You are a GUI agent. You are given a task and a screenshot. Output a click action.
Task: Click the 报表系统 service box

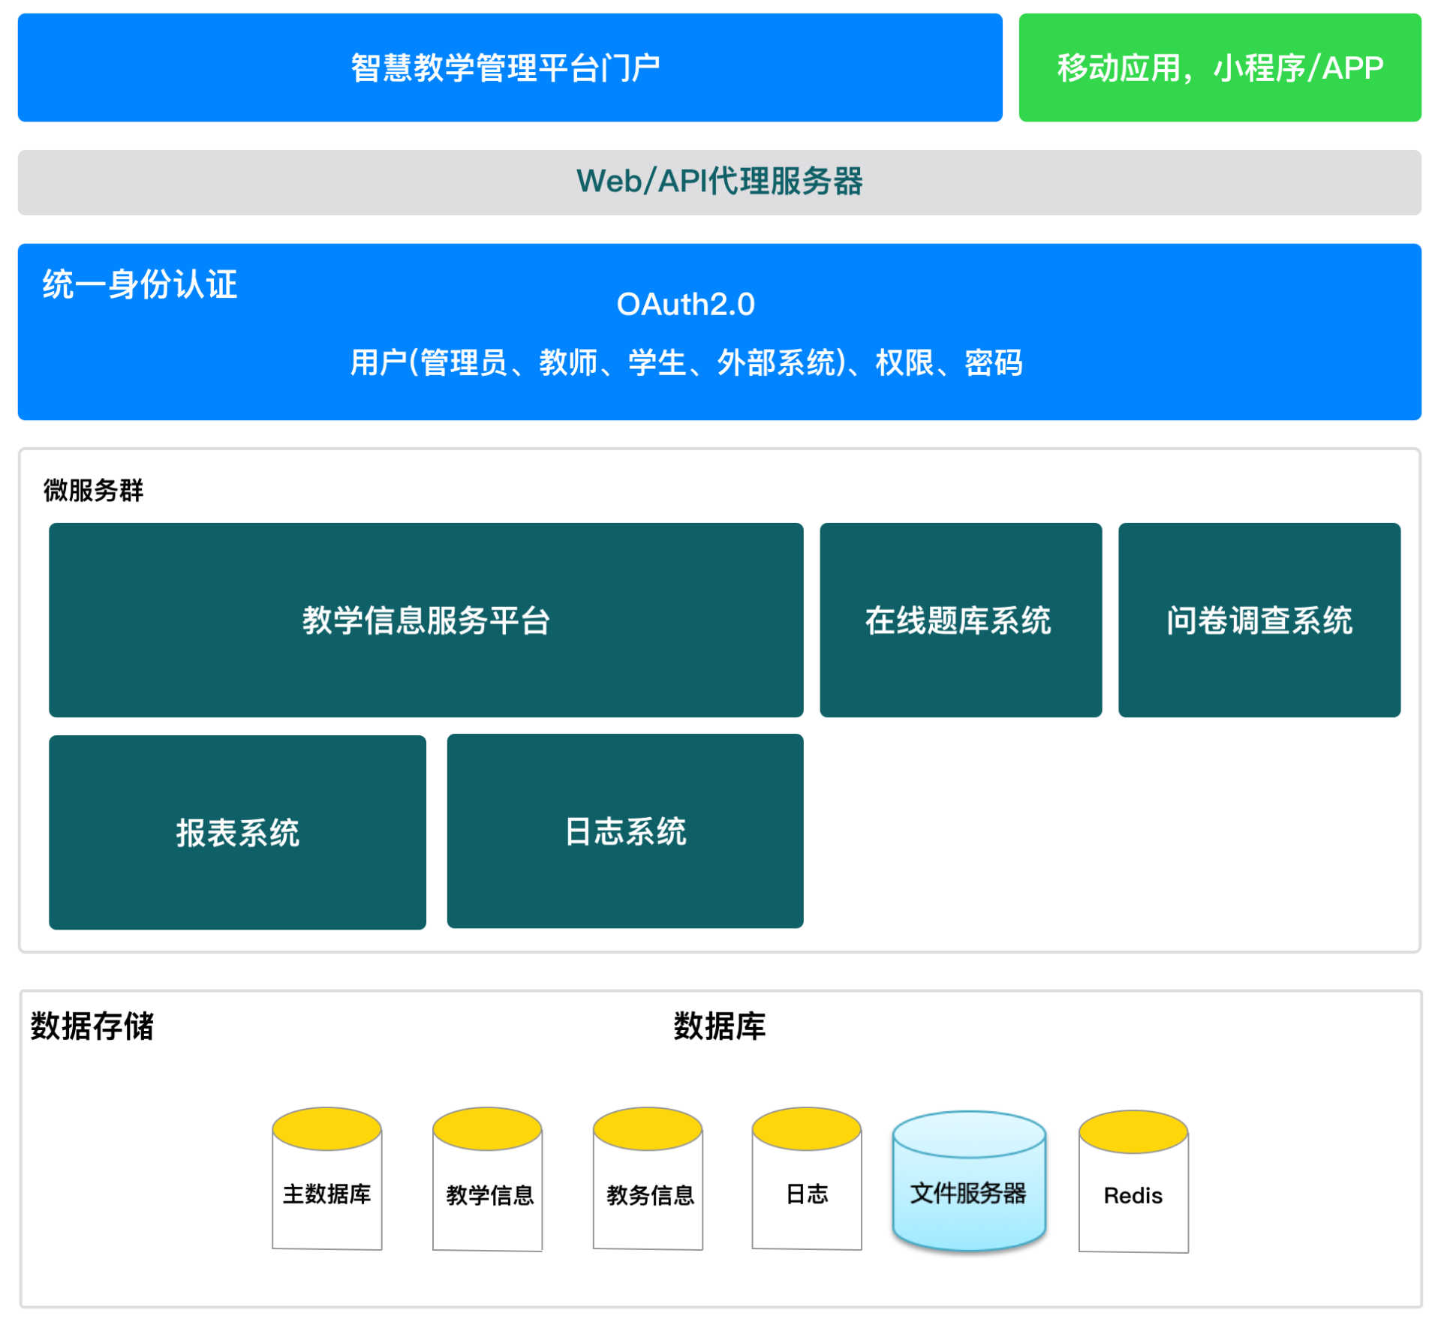[x=237, y=833]
